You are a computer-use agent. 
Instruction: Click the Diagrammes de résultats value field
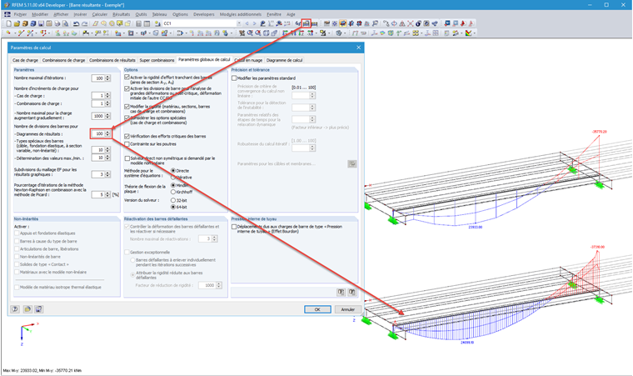point(98,133)
